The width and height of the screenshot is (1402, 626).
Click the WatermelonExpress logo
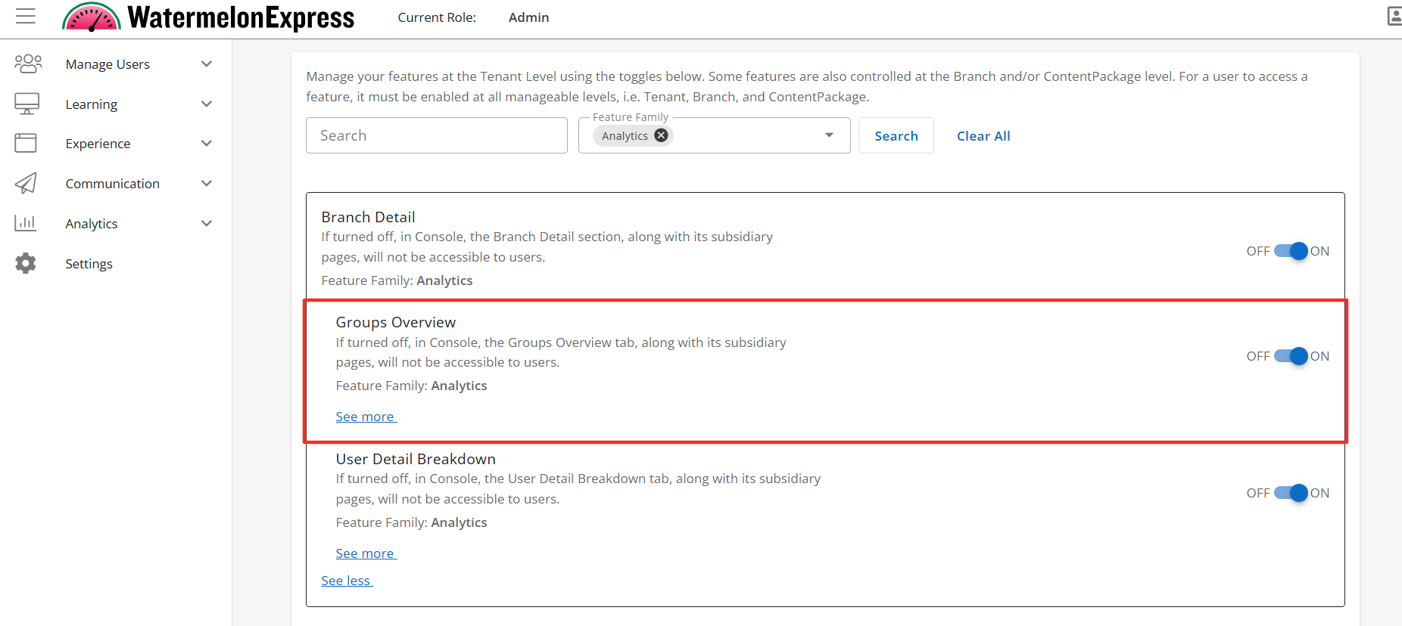coord(208,17)
